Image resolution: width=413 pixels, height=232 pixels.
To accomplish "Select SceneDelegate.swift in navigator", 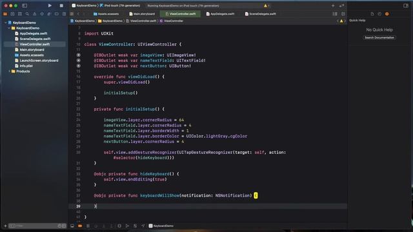I will click(33, 39).
